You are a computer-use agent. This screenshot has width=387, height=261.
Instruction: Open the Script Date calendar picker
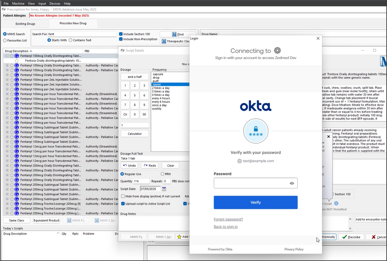pyautogui.click(x=164, y=189)
